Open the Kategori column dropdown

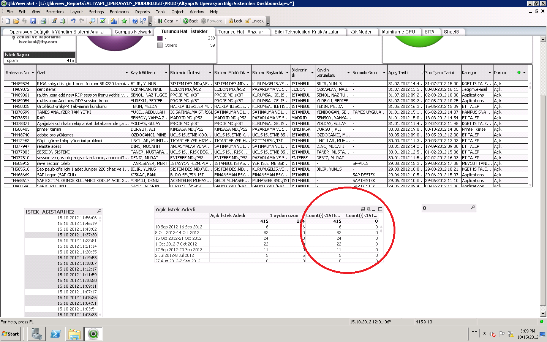click(490, 73)
